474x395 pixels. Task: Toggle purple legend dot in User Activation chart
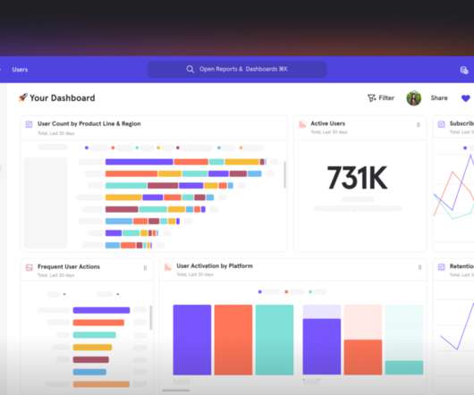259,291
